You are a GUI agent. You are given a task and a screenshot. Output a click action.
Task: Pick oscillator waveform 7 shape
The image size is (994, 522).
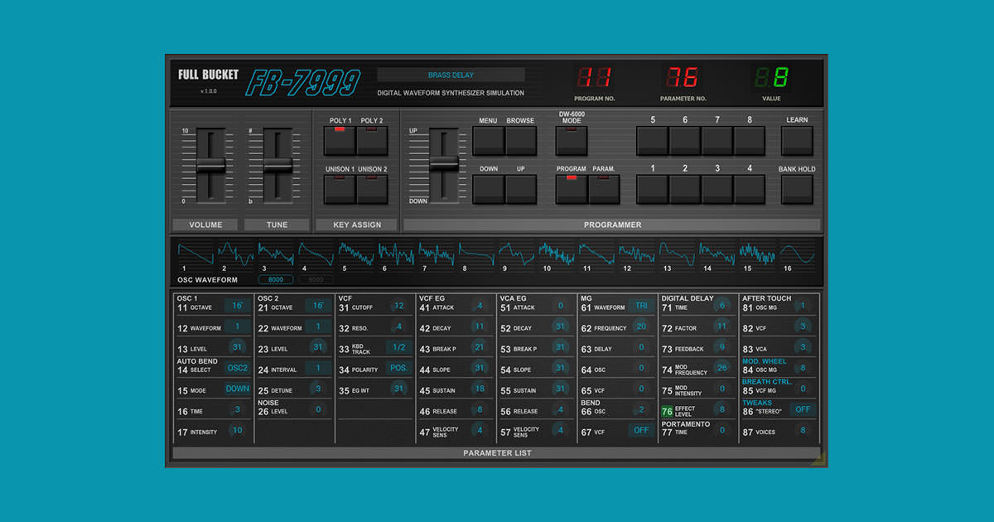(436, 253)
